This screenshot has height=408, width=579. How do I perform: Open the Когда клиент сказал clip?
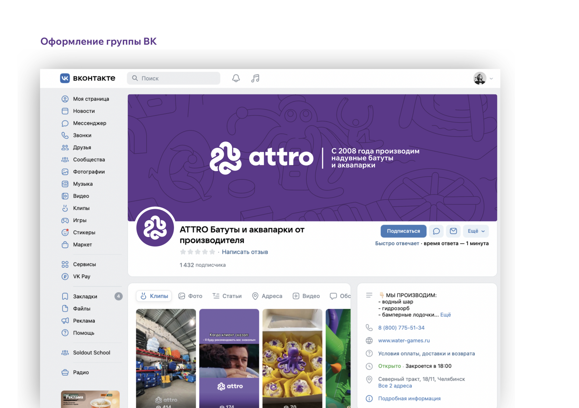tap(229, 358)
